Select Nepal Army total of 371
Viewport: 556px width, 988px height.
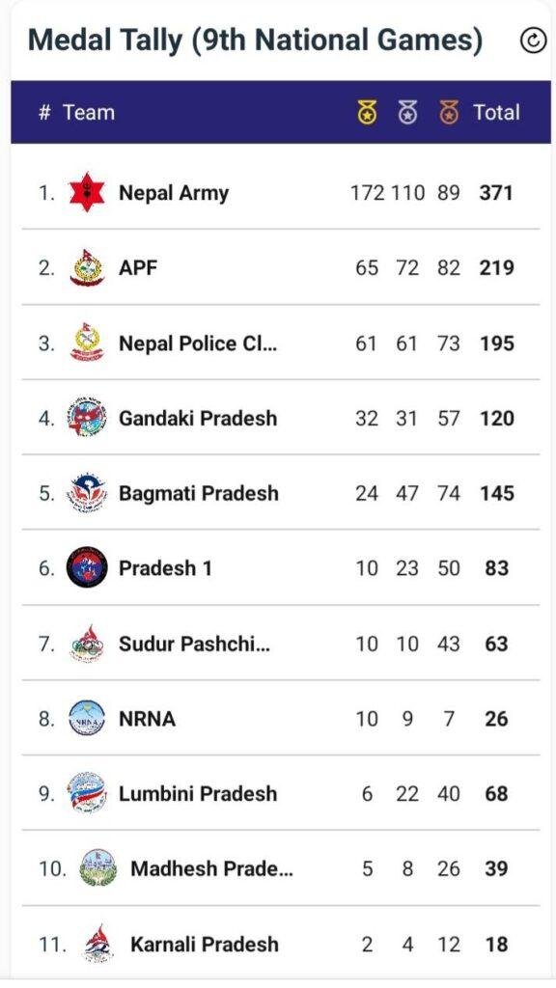496,193
